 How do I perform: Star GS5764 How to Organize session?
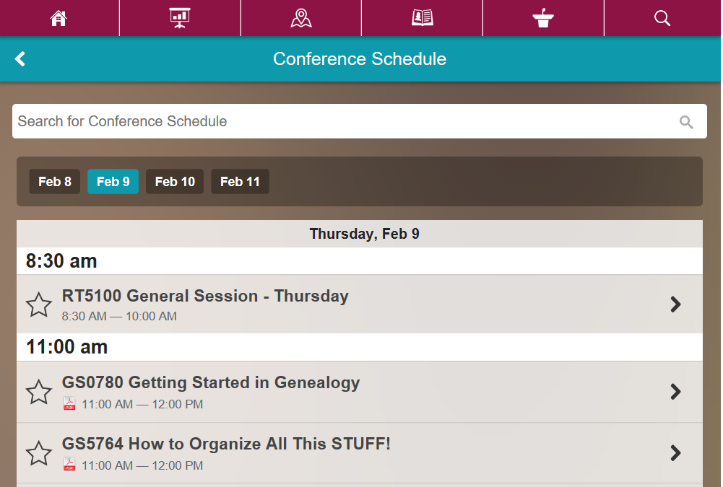click(x=39, y=453)
